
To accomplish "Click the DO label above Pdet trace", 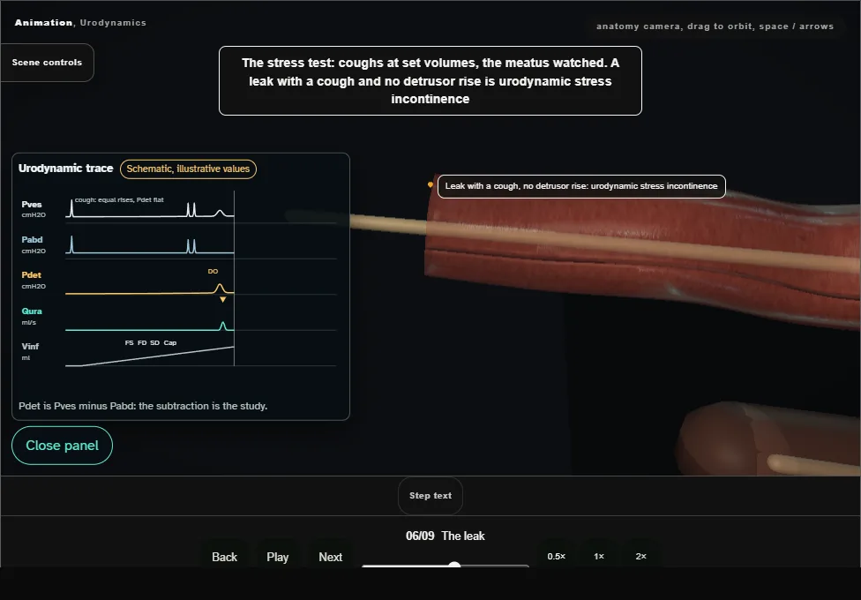I will [213, 272].
